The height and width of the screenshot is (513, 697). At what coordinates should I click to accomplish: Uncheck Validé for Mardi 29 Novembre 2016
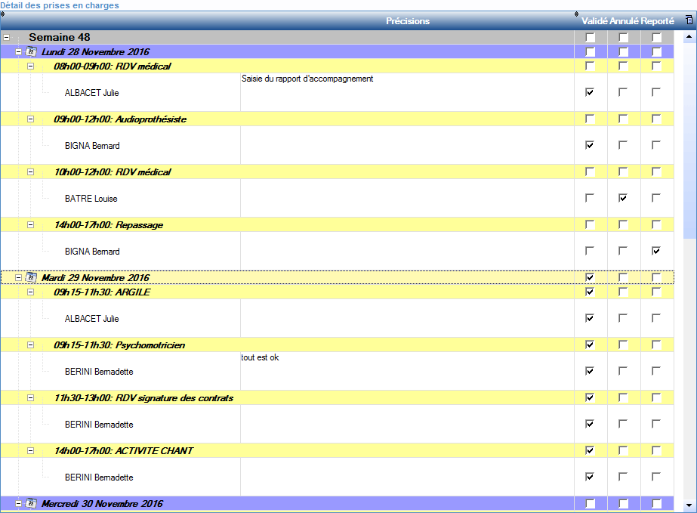point(591,277)
